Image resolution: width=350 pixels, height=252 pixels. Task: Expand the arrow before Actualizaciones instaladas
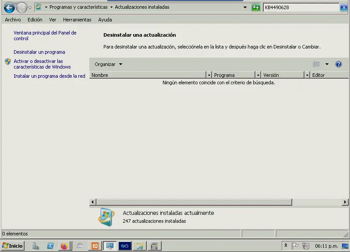tap(111, 7)
